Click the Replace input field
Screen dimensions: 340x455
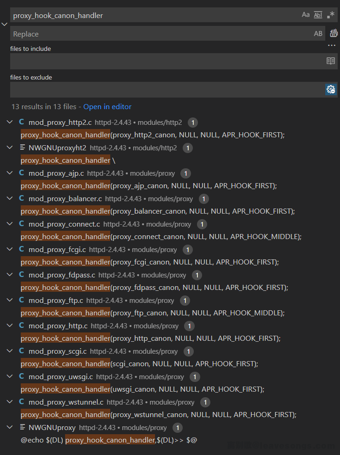coord(157,34)
